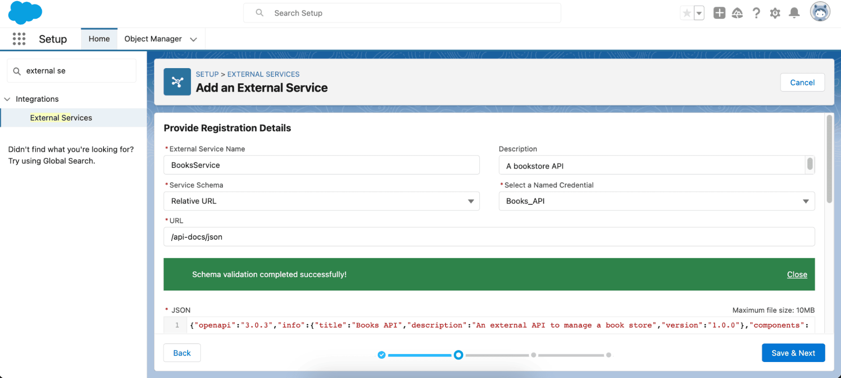This screenshot has width=841, height=378.
Task: Open the notifications bell
Action: click(x=794, y=13)
